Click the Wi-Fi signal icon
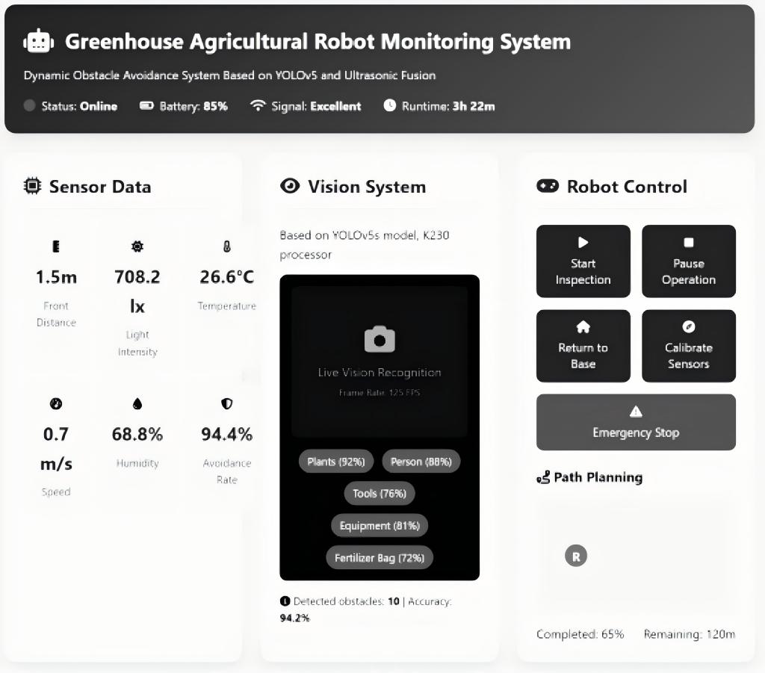The image size is (765, 673). [258, 106]
